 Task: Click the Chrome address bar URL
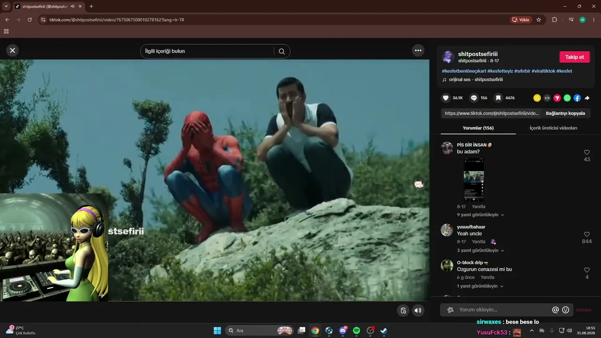[x=117, y=20]
